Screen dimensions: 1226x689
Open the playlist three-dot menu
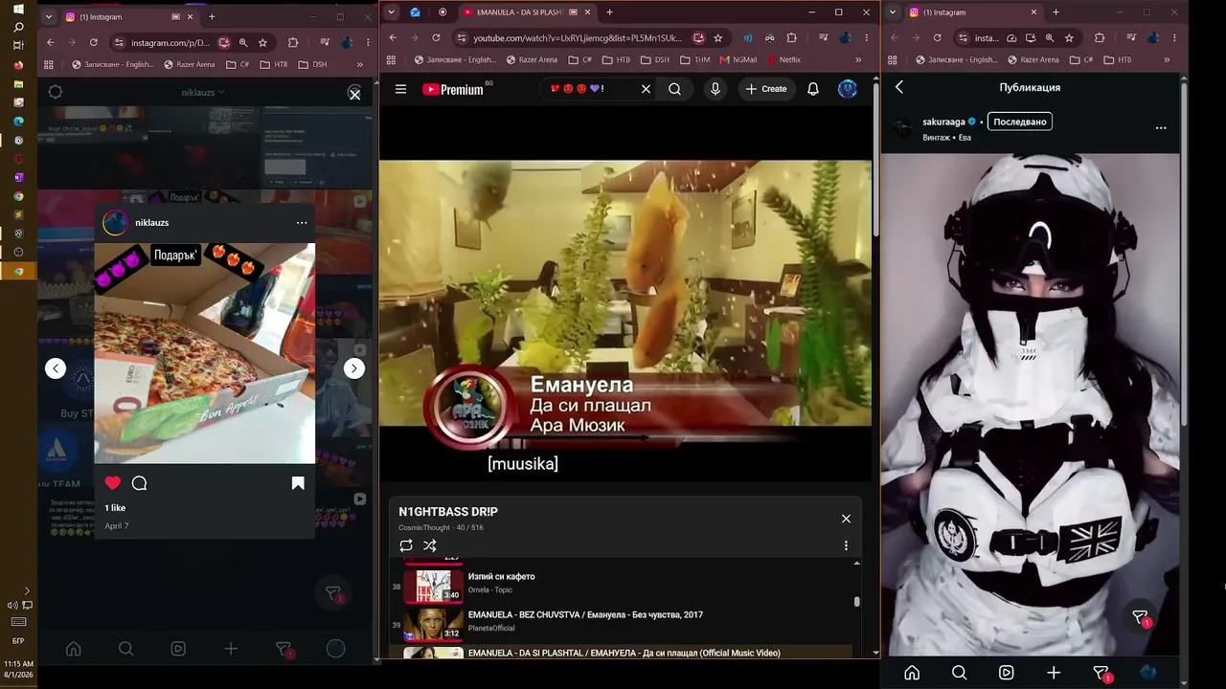click(846, 545)
